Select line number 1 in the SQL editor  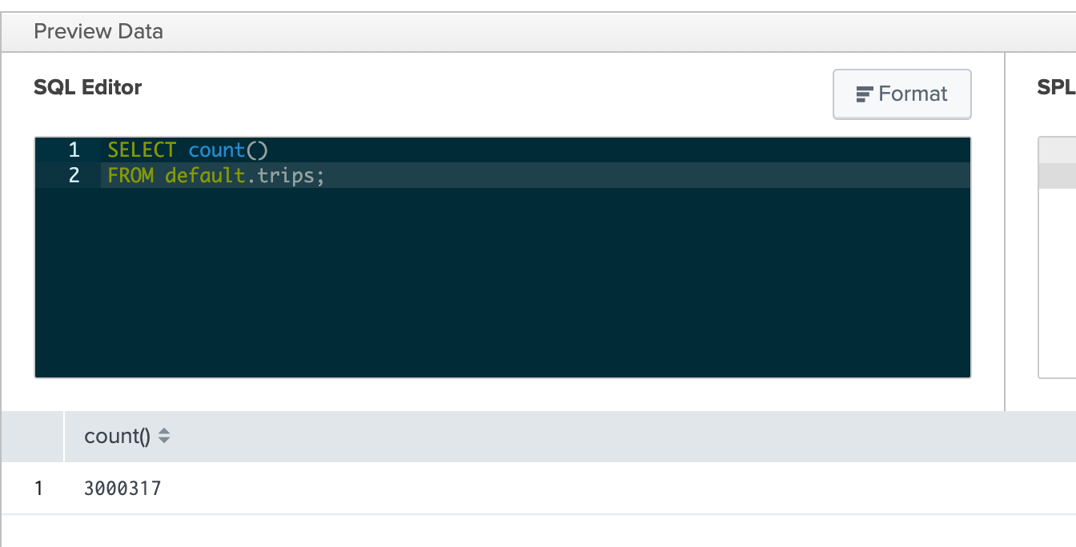[73, 150]
